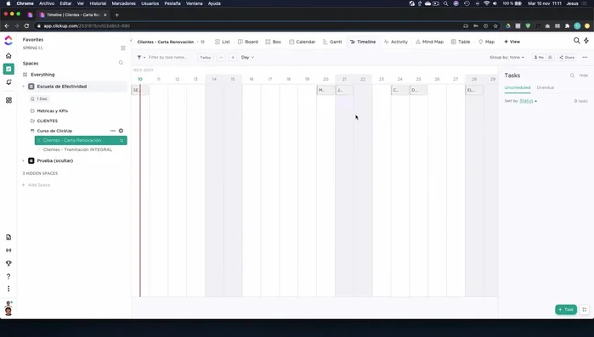Create a new task with + Task button
The height and width of the screenshot is (337, 594).
point(566,309)
